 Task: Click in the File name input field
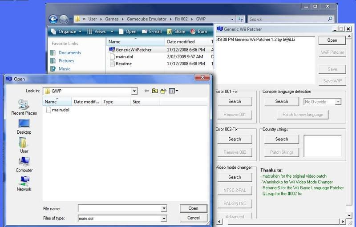point(120,208)
